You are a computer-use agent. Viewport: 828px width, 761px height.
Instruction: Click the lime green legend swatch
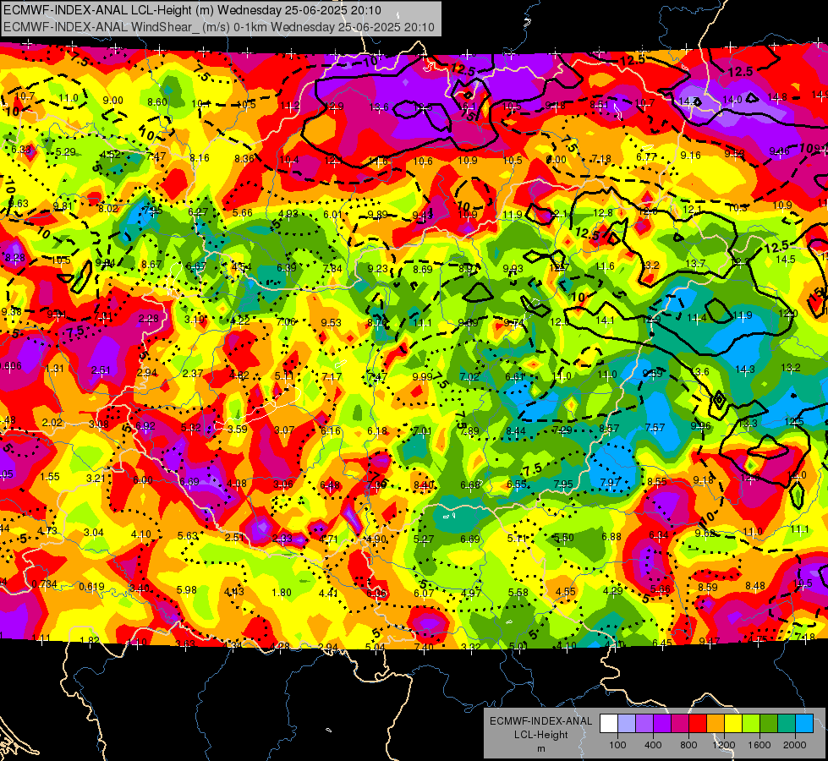(752, 724)
